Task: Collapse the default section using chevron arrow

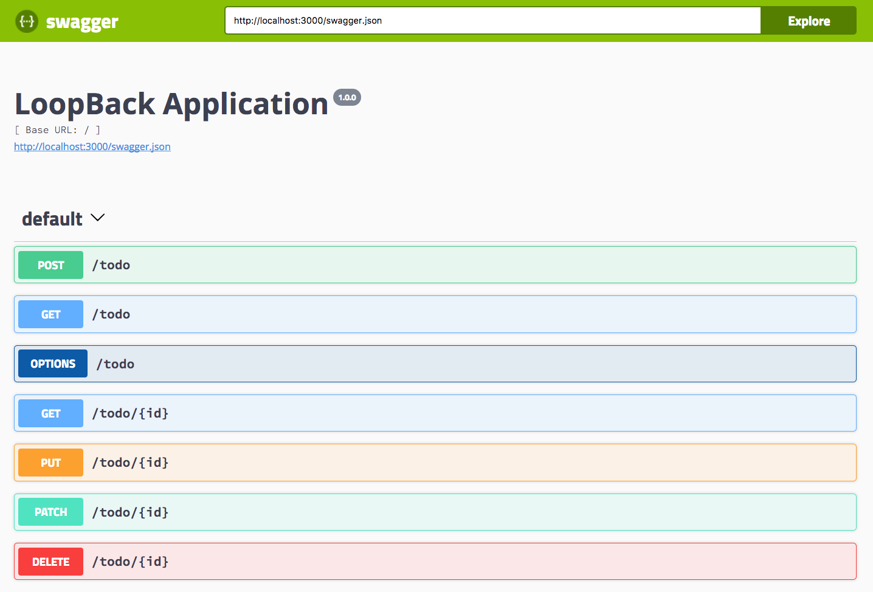Action: point(98,218)
